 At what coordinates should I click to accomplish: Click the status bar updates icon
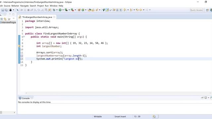154,116
